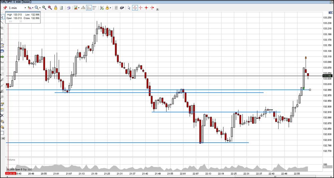Click the toolbar overflow options button
Viewport: 334px width, 178px height.
(x=157, y=9)
